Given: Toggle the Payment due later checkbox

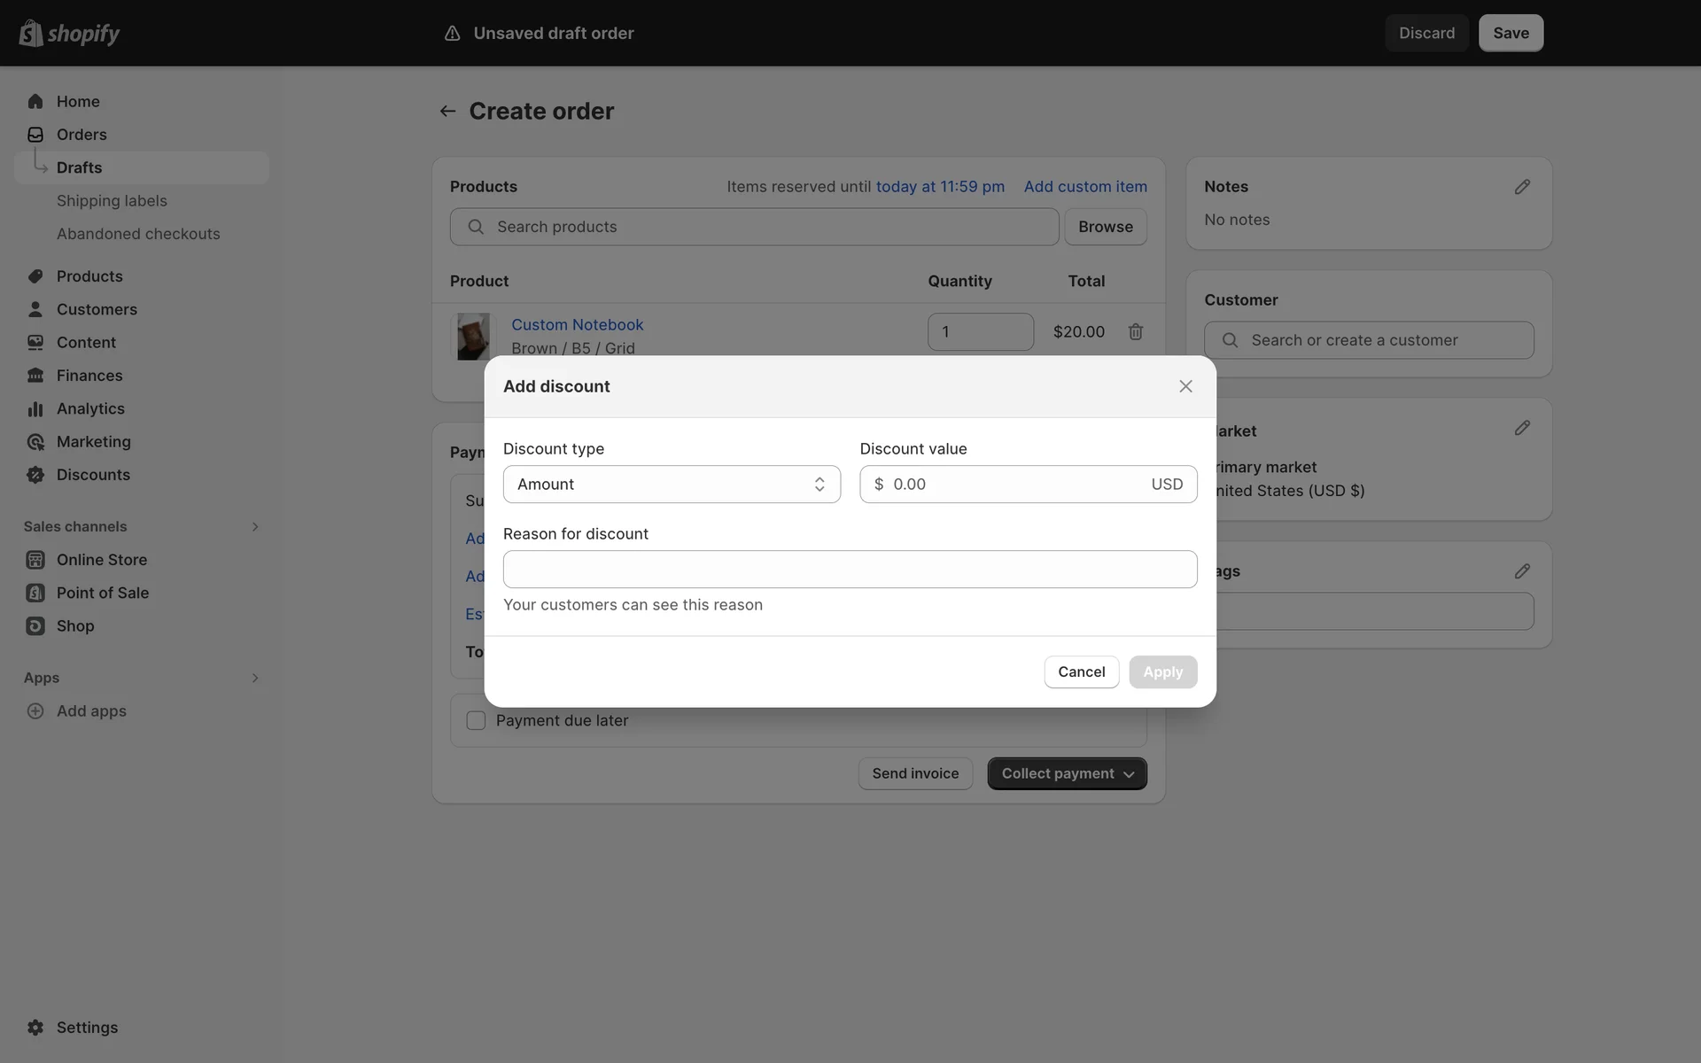Looking at the screenshot, I should point(476,721).
